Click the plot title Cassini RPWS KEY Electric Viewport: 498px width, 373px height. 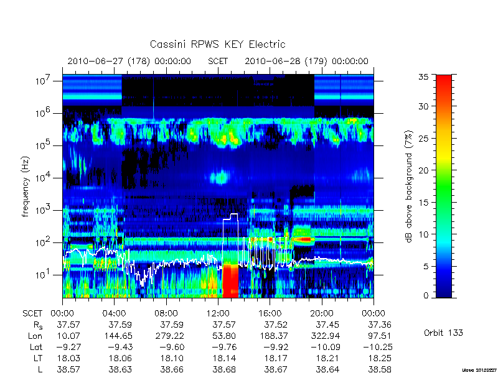pyautogui.click(x=217, y=44)
